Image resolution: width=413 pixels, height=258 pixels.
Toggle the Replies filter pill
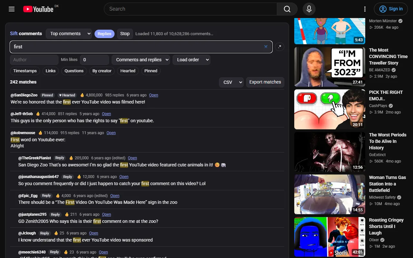[105, 34]
